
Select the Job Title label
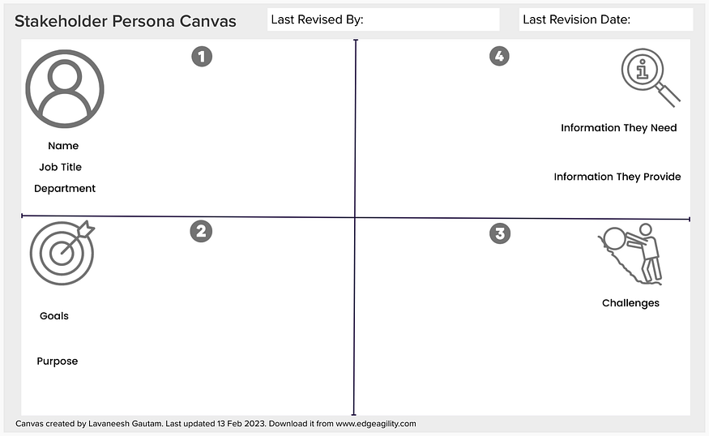pos(61,167)
